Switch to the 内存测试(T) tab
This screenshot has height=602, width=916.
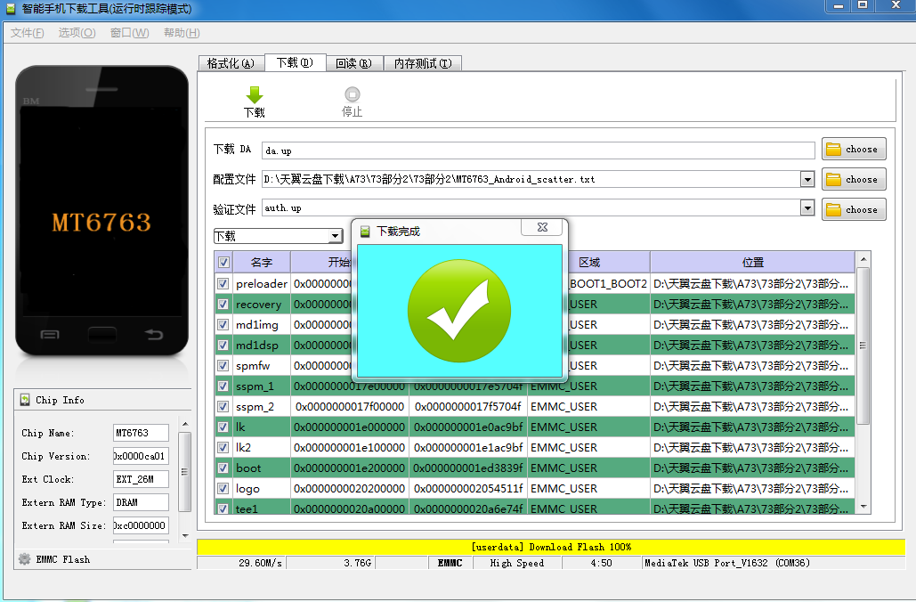423,63
